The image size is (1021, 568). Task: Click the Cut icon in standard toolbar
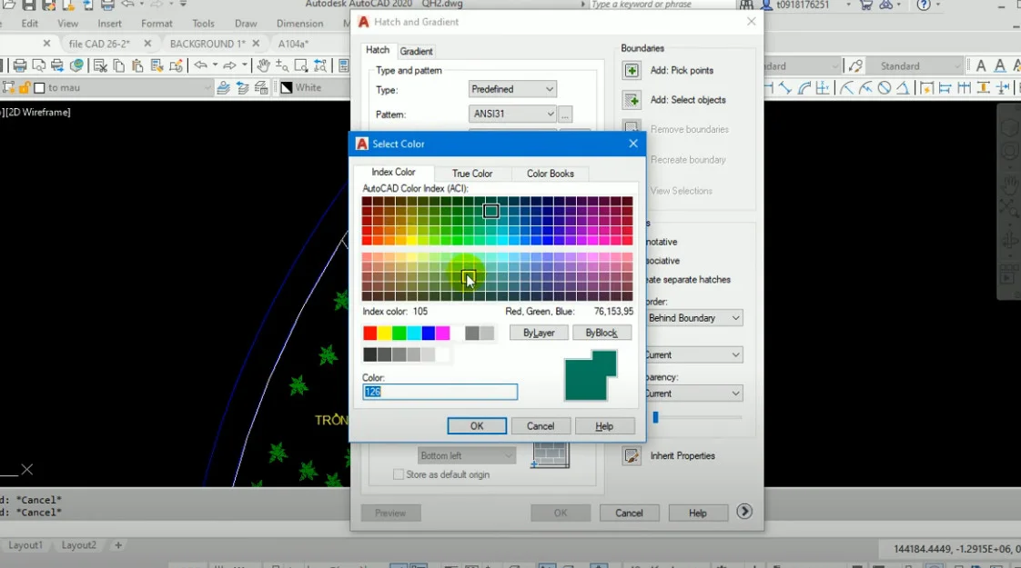point(99,65)
